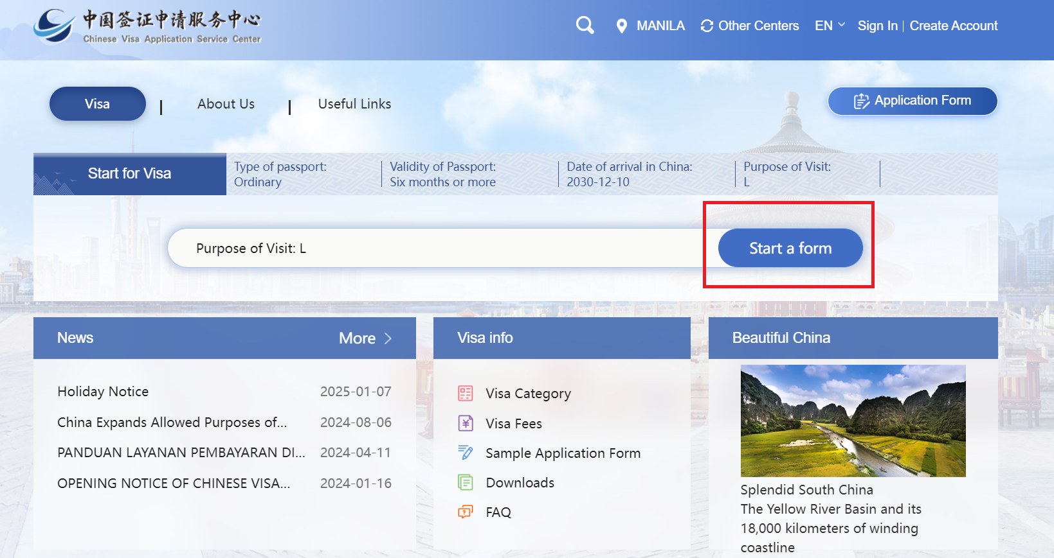This screenshot has width=1054, height=558.
Task: Click the Other Centers link text
Action: tap(759, 26)
